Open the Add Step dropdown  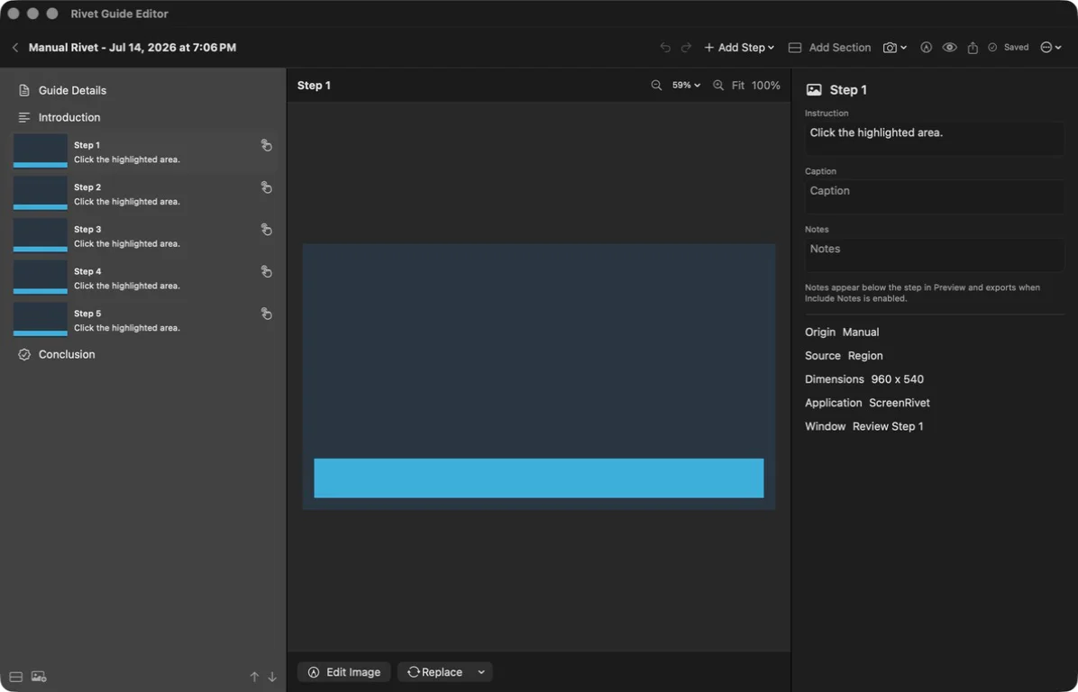pyautogui.click(x=739, y=48)
